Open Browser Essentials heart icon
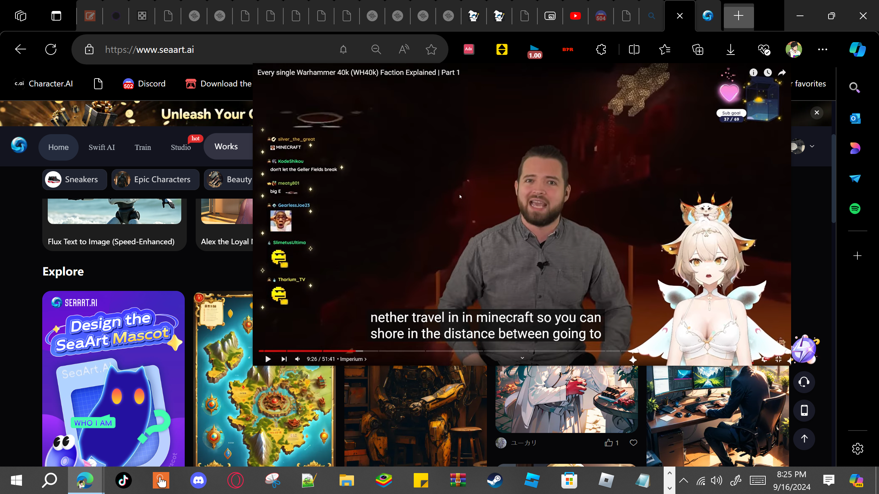Viewport: 879px width, 494px height. click(x=764, y=49)
